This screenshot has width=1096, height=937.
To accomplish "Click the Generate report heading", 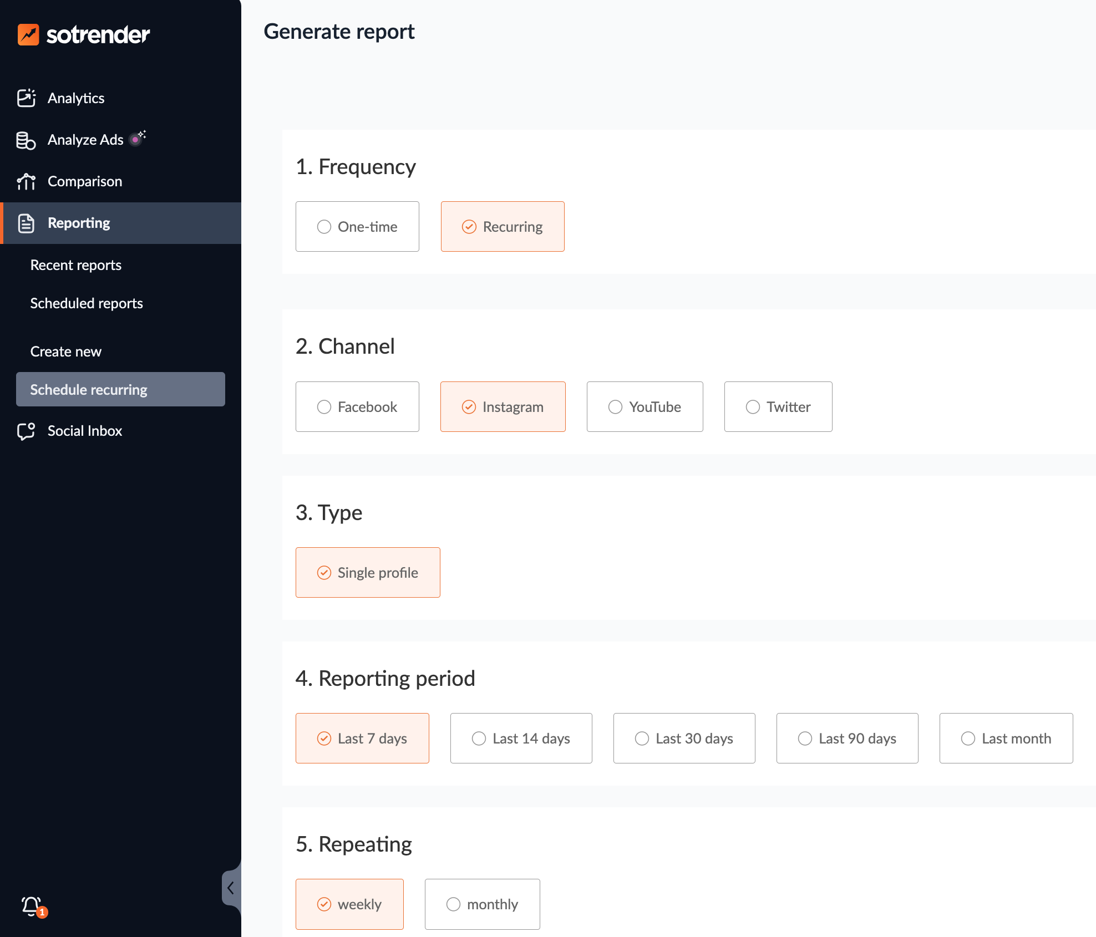I will [x=339, y=32].
